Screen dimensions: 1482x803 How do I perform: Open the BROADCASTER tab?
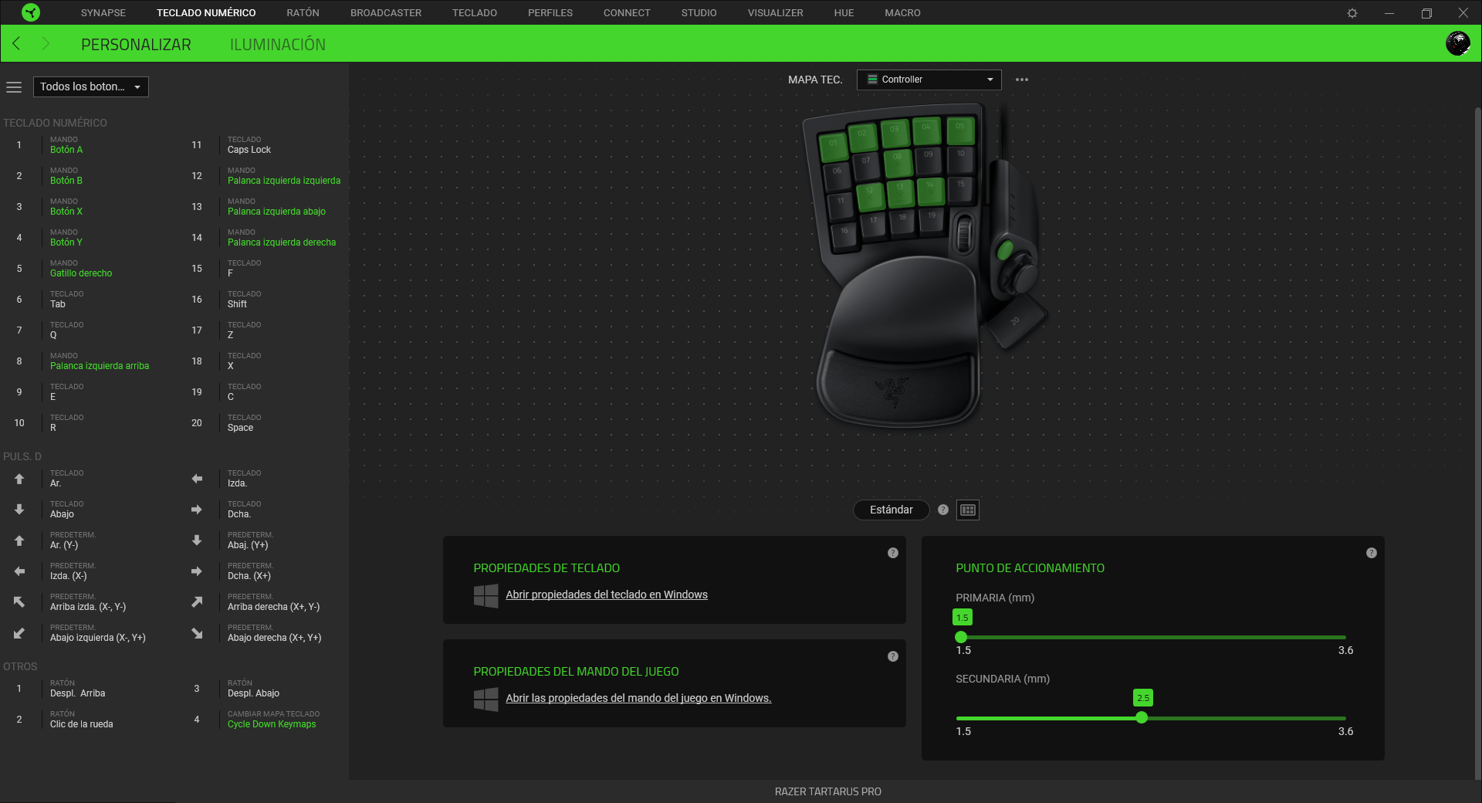pos(386,13)
